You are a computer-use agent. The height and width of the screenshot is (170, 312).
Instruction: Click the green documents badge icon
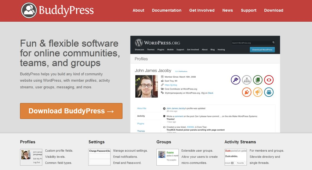[x=258, y=80]
